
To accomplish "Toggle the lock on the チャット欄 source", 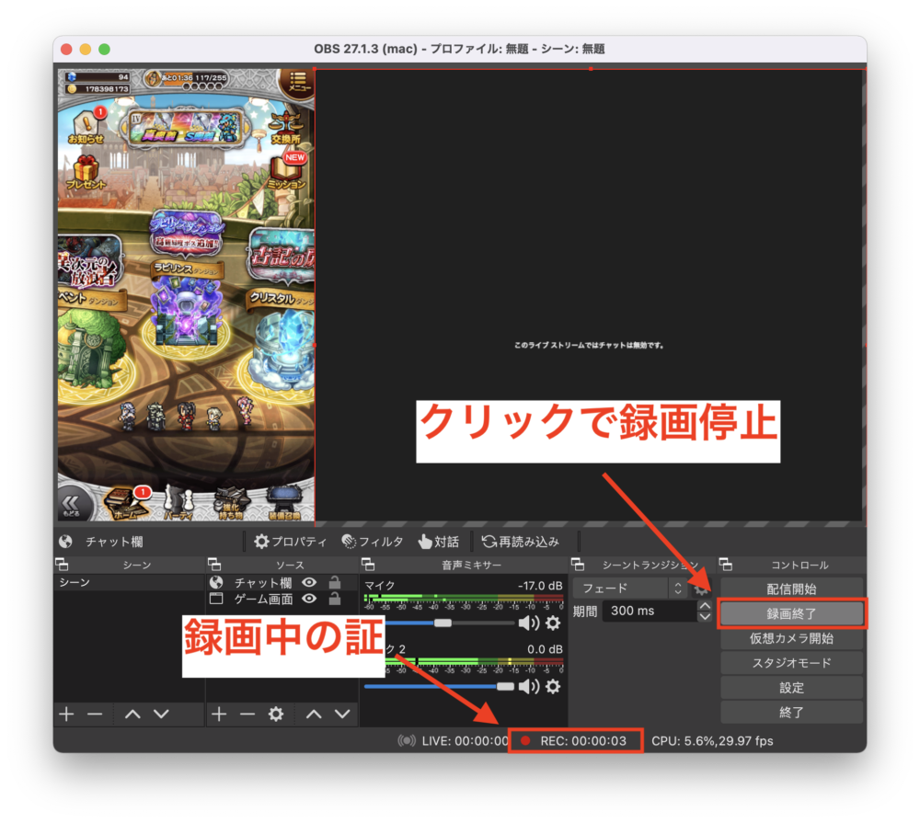I will tap(335, 582).
